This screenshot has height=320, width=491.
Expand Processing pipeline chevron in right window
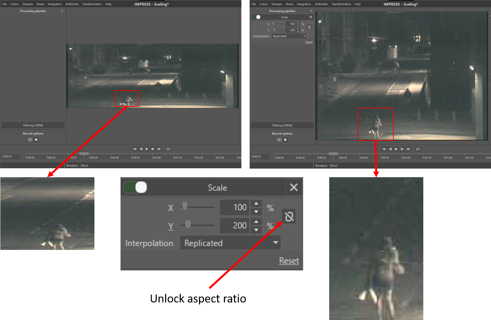pos(311,11)
